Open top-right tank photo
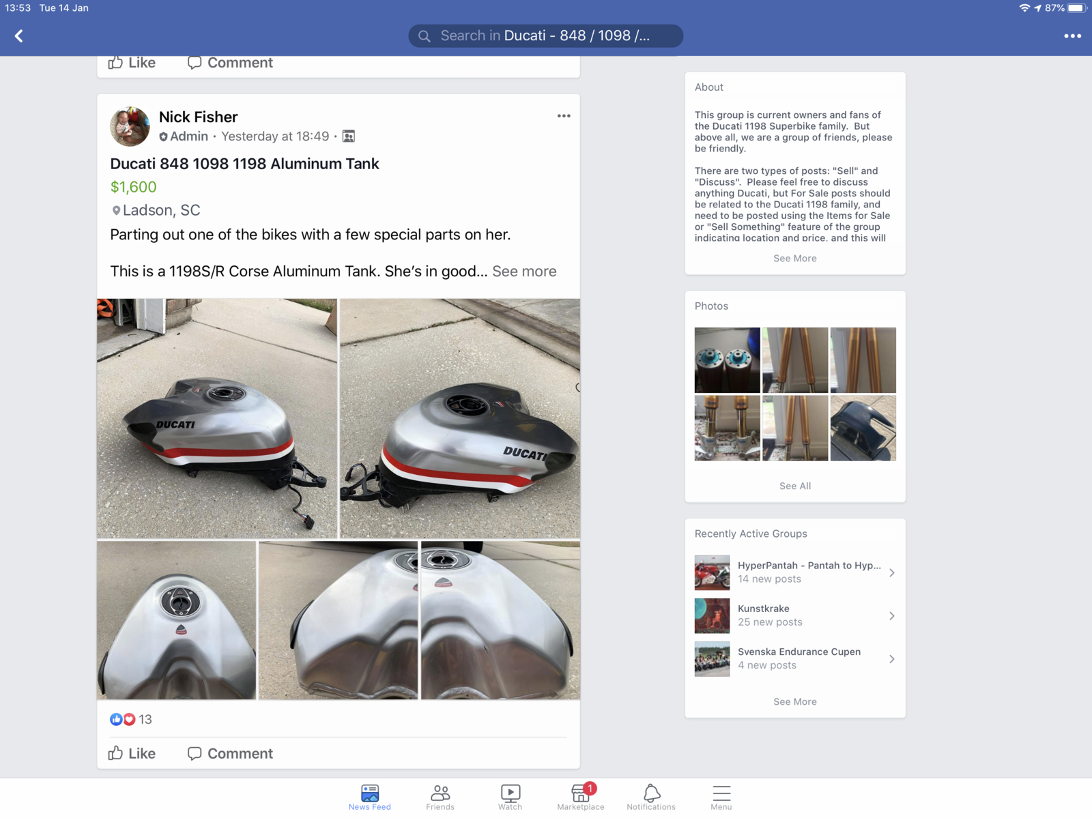1092x818 pixels. (460, 418)
